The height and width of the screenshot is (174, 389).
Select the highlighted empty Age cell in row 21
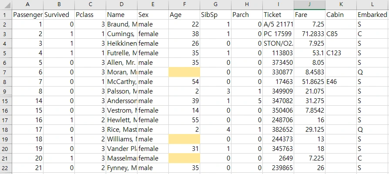184,158
